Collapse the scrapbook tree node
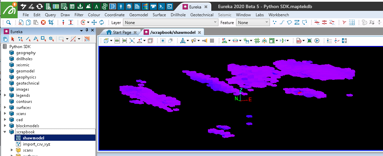The width and height of the screenshot is (383, 156). [5, 132]
